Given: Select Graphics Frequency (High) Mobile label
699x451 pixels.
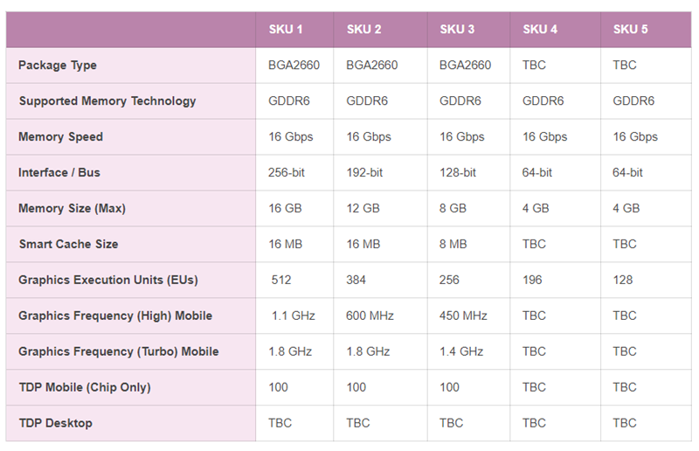Looking at the screenshot, I should pyautogui.click(x=115, y=316).
